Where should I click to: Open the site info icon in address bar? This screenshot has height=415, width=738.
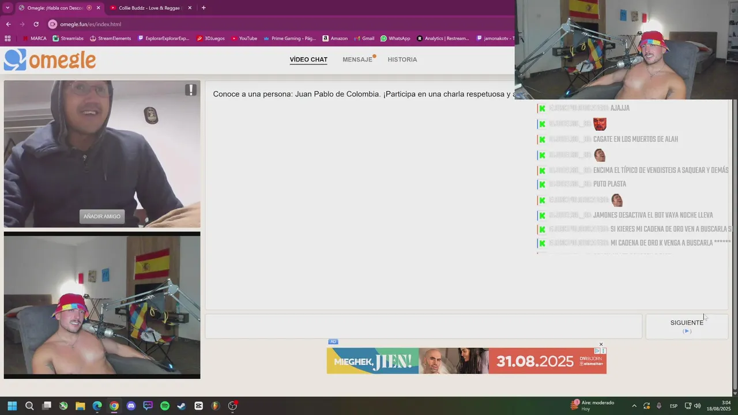52,24
